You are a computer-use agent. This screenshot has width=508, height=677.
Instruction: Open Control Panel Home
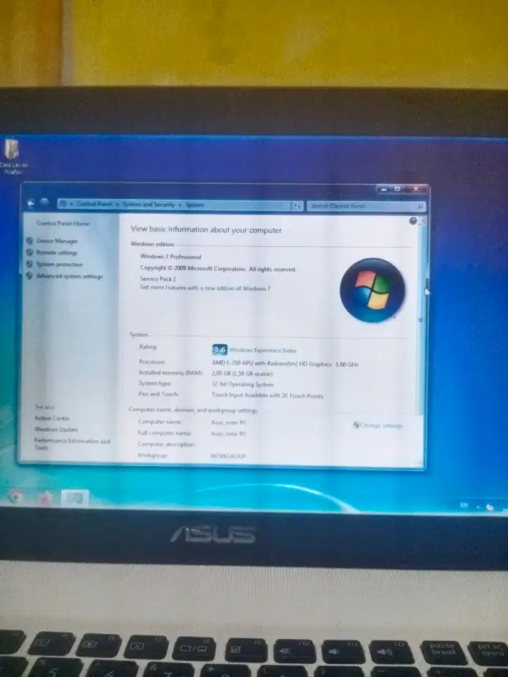tap(63, 223)
